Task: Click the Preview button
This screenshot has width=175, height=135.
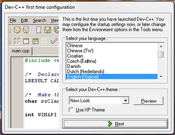Action: [148, 101]
